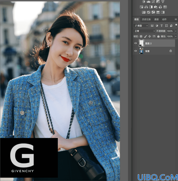This screenshot has height=181, width=178.
Task: Select 图层 2 layer thumbnail
Action: 141,43
